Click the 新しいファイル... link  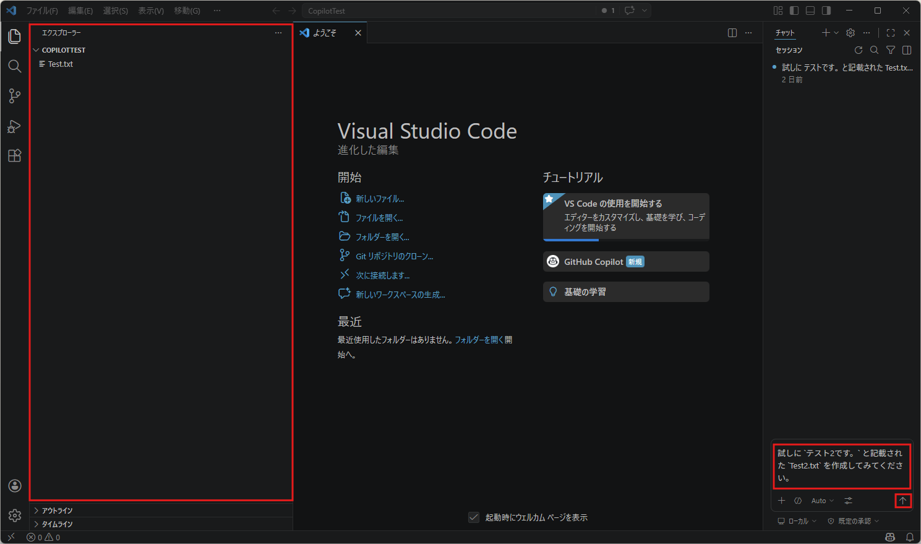click(x=380, y=199)
